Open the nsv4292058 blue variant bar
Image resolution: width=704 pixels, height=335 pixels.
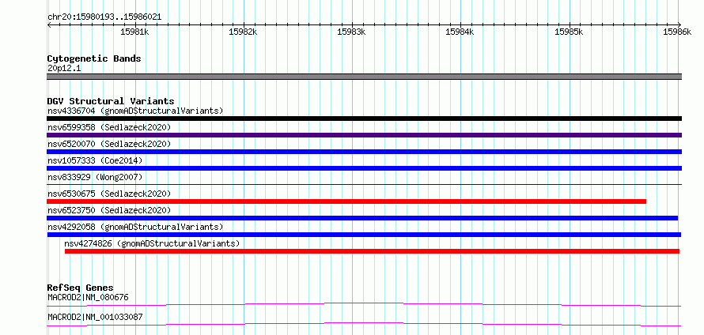[364, 235]
